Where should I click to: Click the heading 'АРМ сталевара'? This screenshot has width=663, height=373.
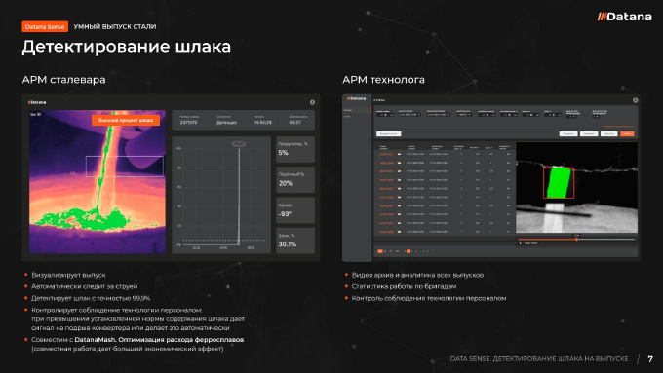63,80
